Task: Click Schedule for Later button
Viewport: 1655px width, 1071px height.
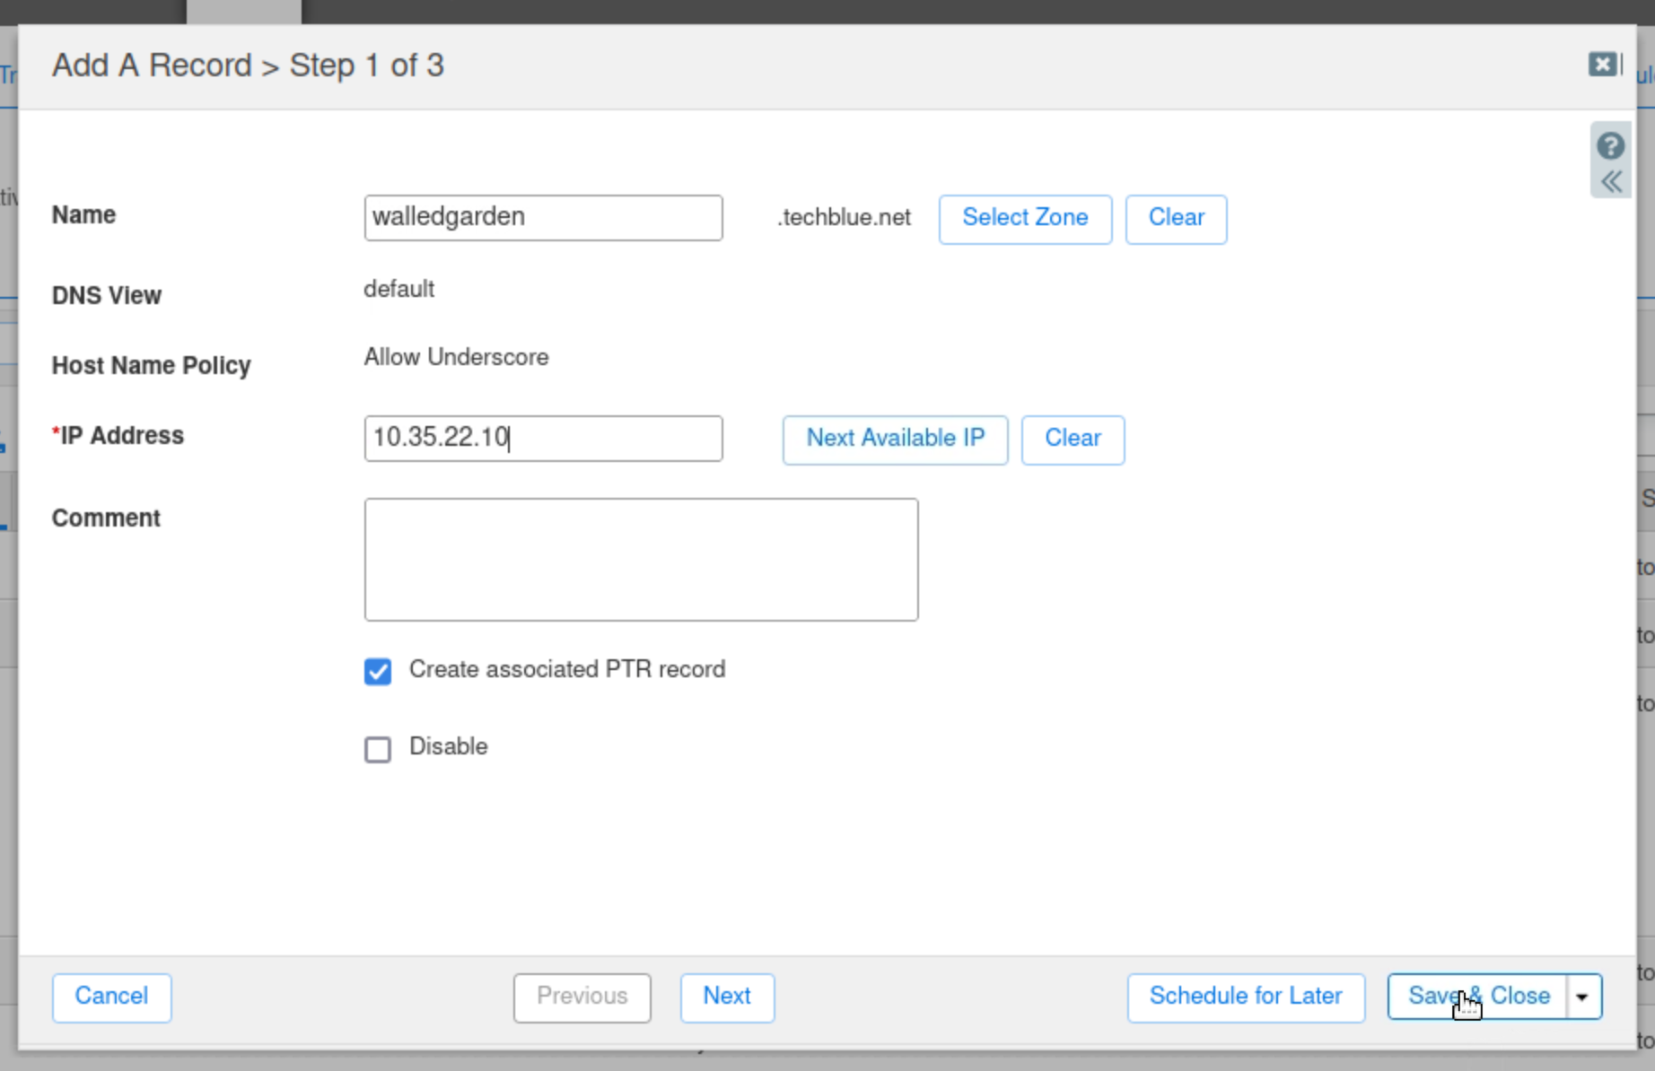Action: pyautogui.click(x=1246, y=997)
